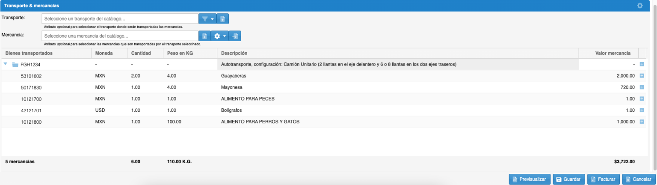Focus the Transporte catalog search field

120,19
